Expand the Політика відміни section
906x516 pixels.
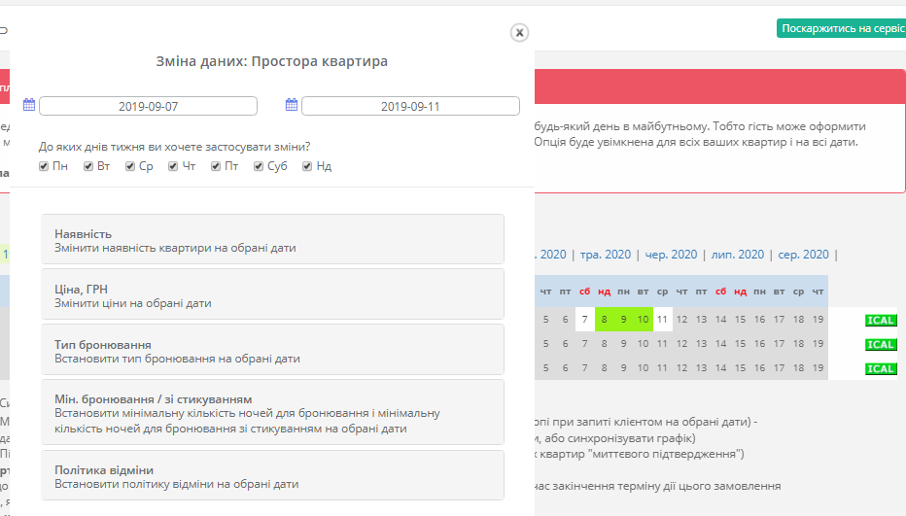pyautogui.click(x=272, y=475)
